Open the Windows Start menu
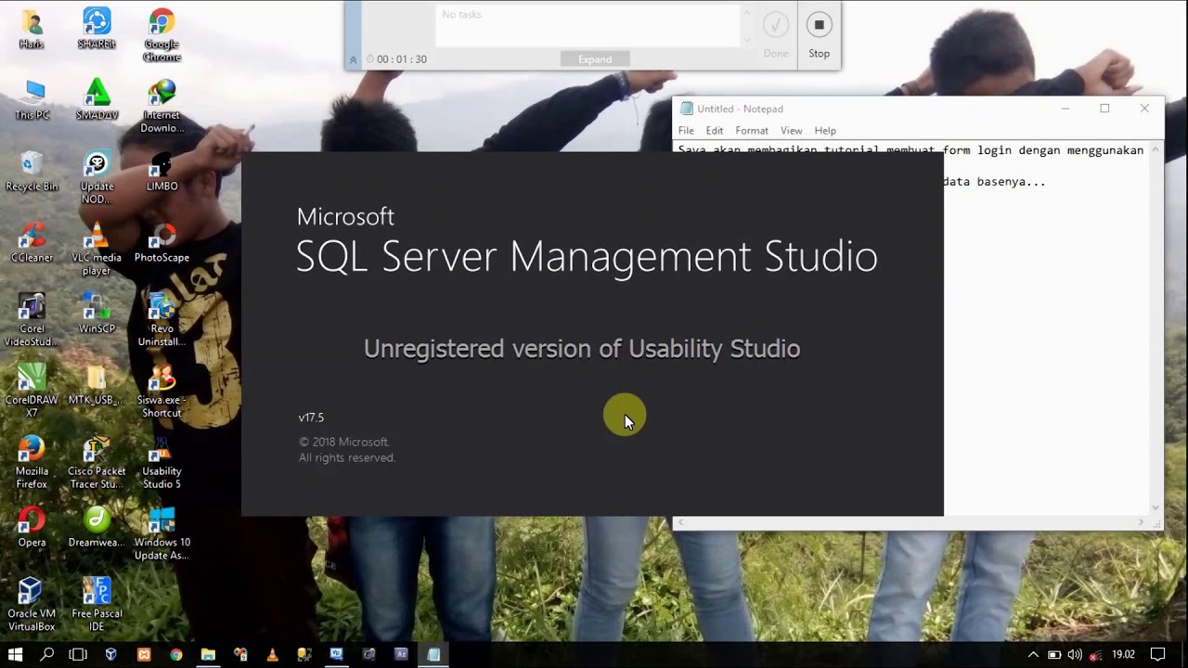1188x668 pixels. tap(15, 654)
